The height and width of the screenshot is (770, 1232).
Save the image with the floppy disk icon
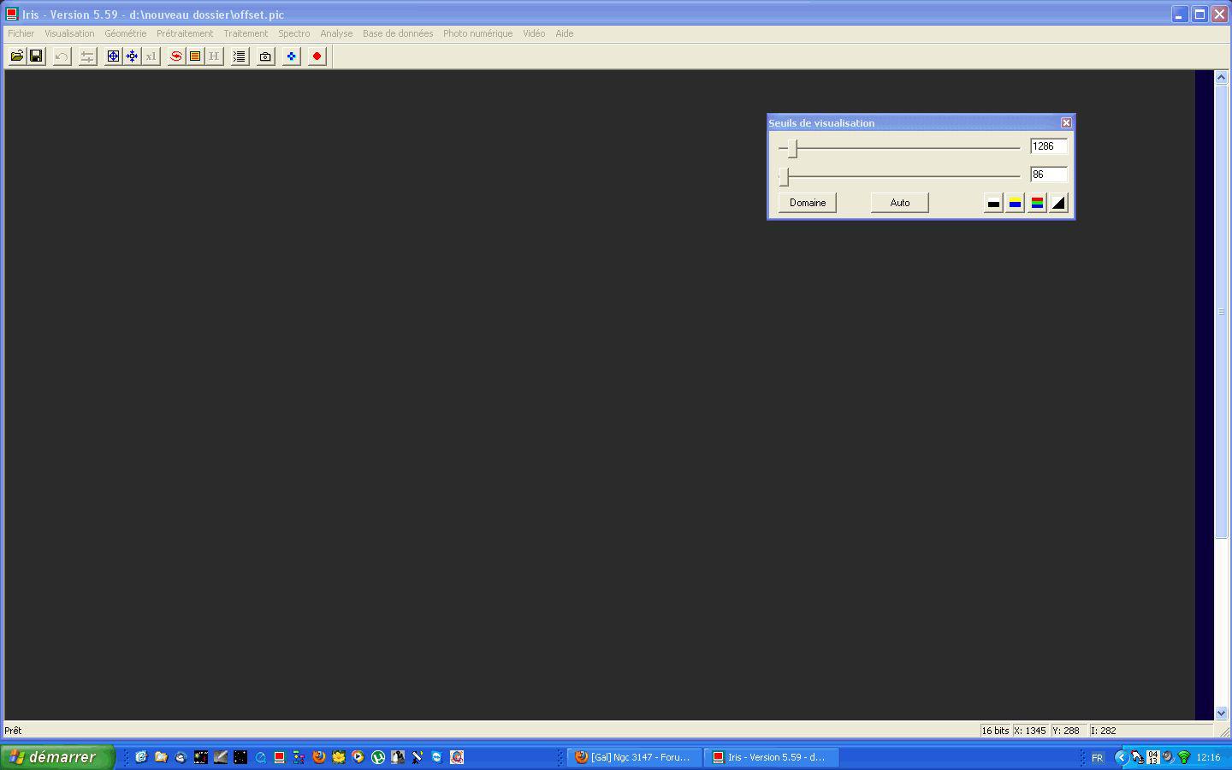click(36, 56)
